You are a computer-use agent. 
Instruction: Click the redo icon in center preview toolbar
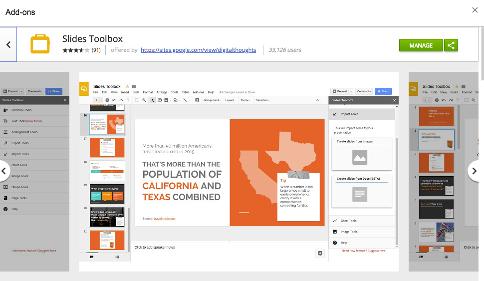(121, 100)
